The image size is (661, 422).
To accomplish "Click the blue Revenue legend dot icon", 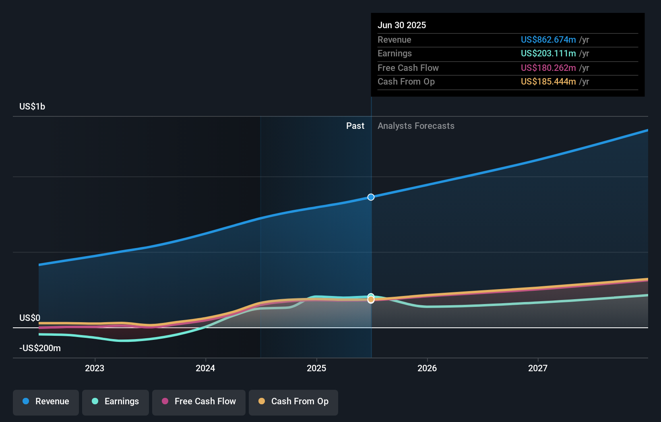I will point(26,401).
